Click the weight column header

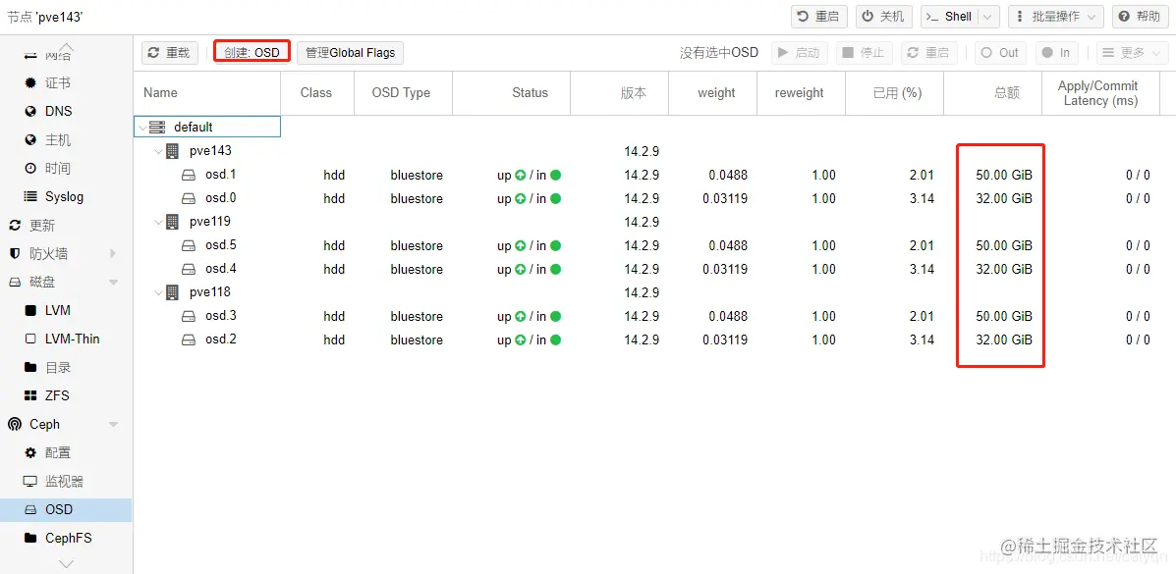(x=712, y=93)
